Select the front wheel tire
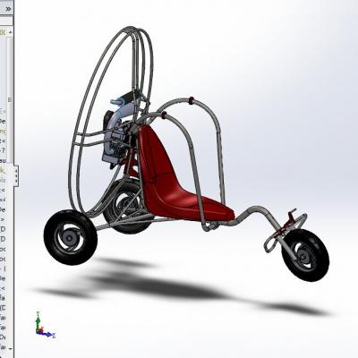This screenshot has width=358, height=358. 305,255
